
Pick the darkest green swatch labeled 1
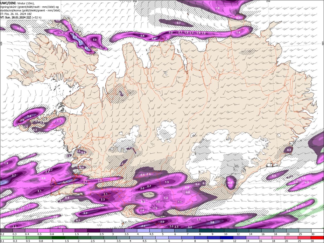pyautogui.click(x=58, y=238)
